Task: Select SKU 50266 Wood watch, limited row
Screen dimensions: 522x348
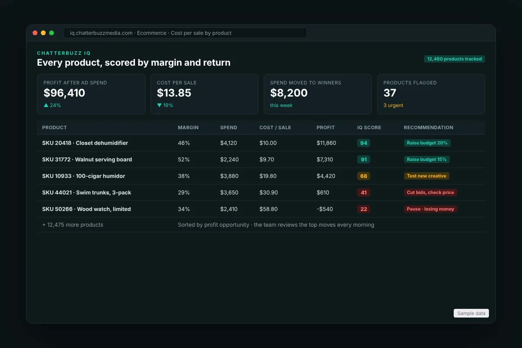Action: click(x=261, y=209)
